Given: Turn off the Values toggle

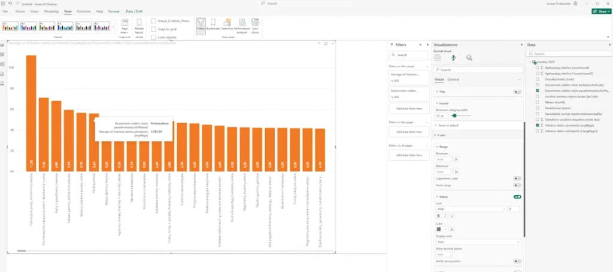Looking at the screenshot, I should 518,197.
